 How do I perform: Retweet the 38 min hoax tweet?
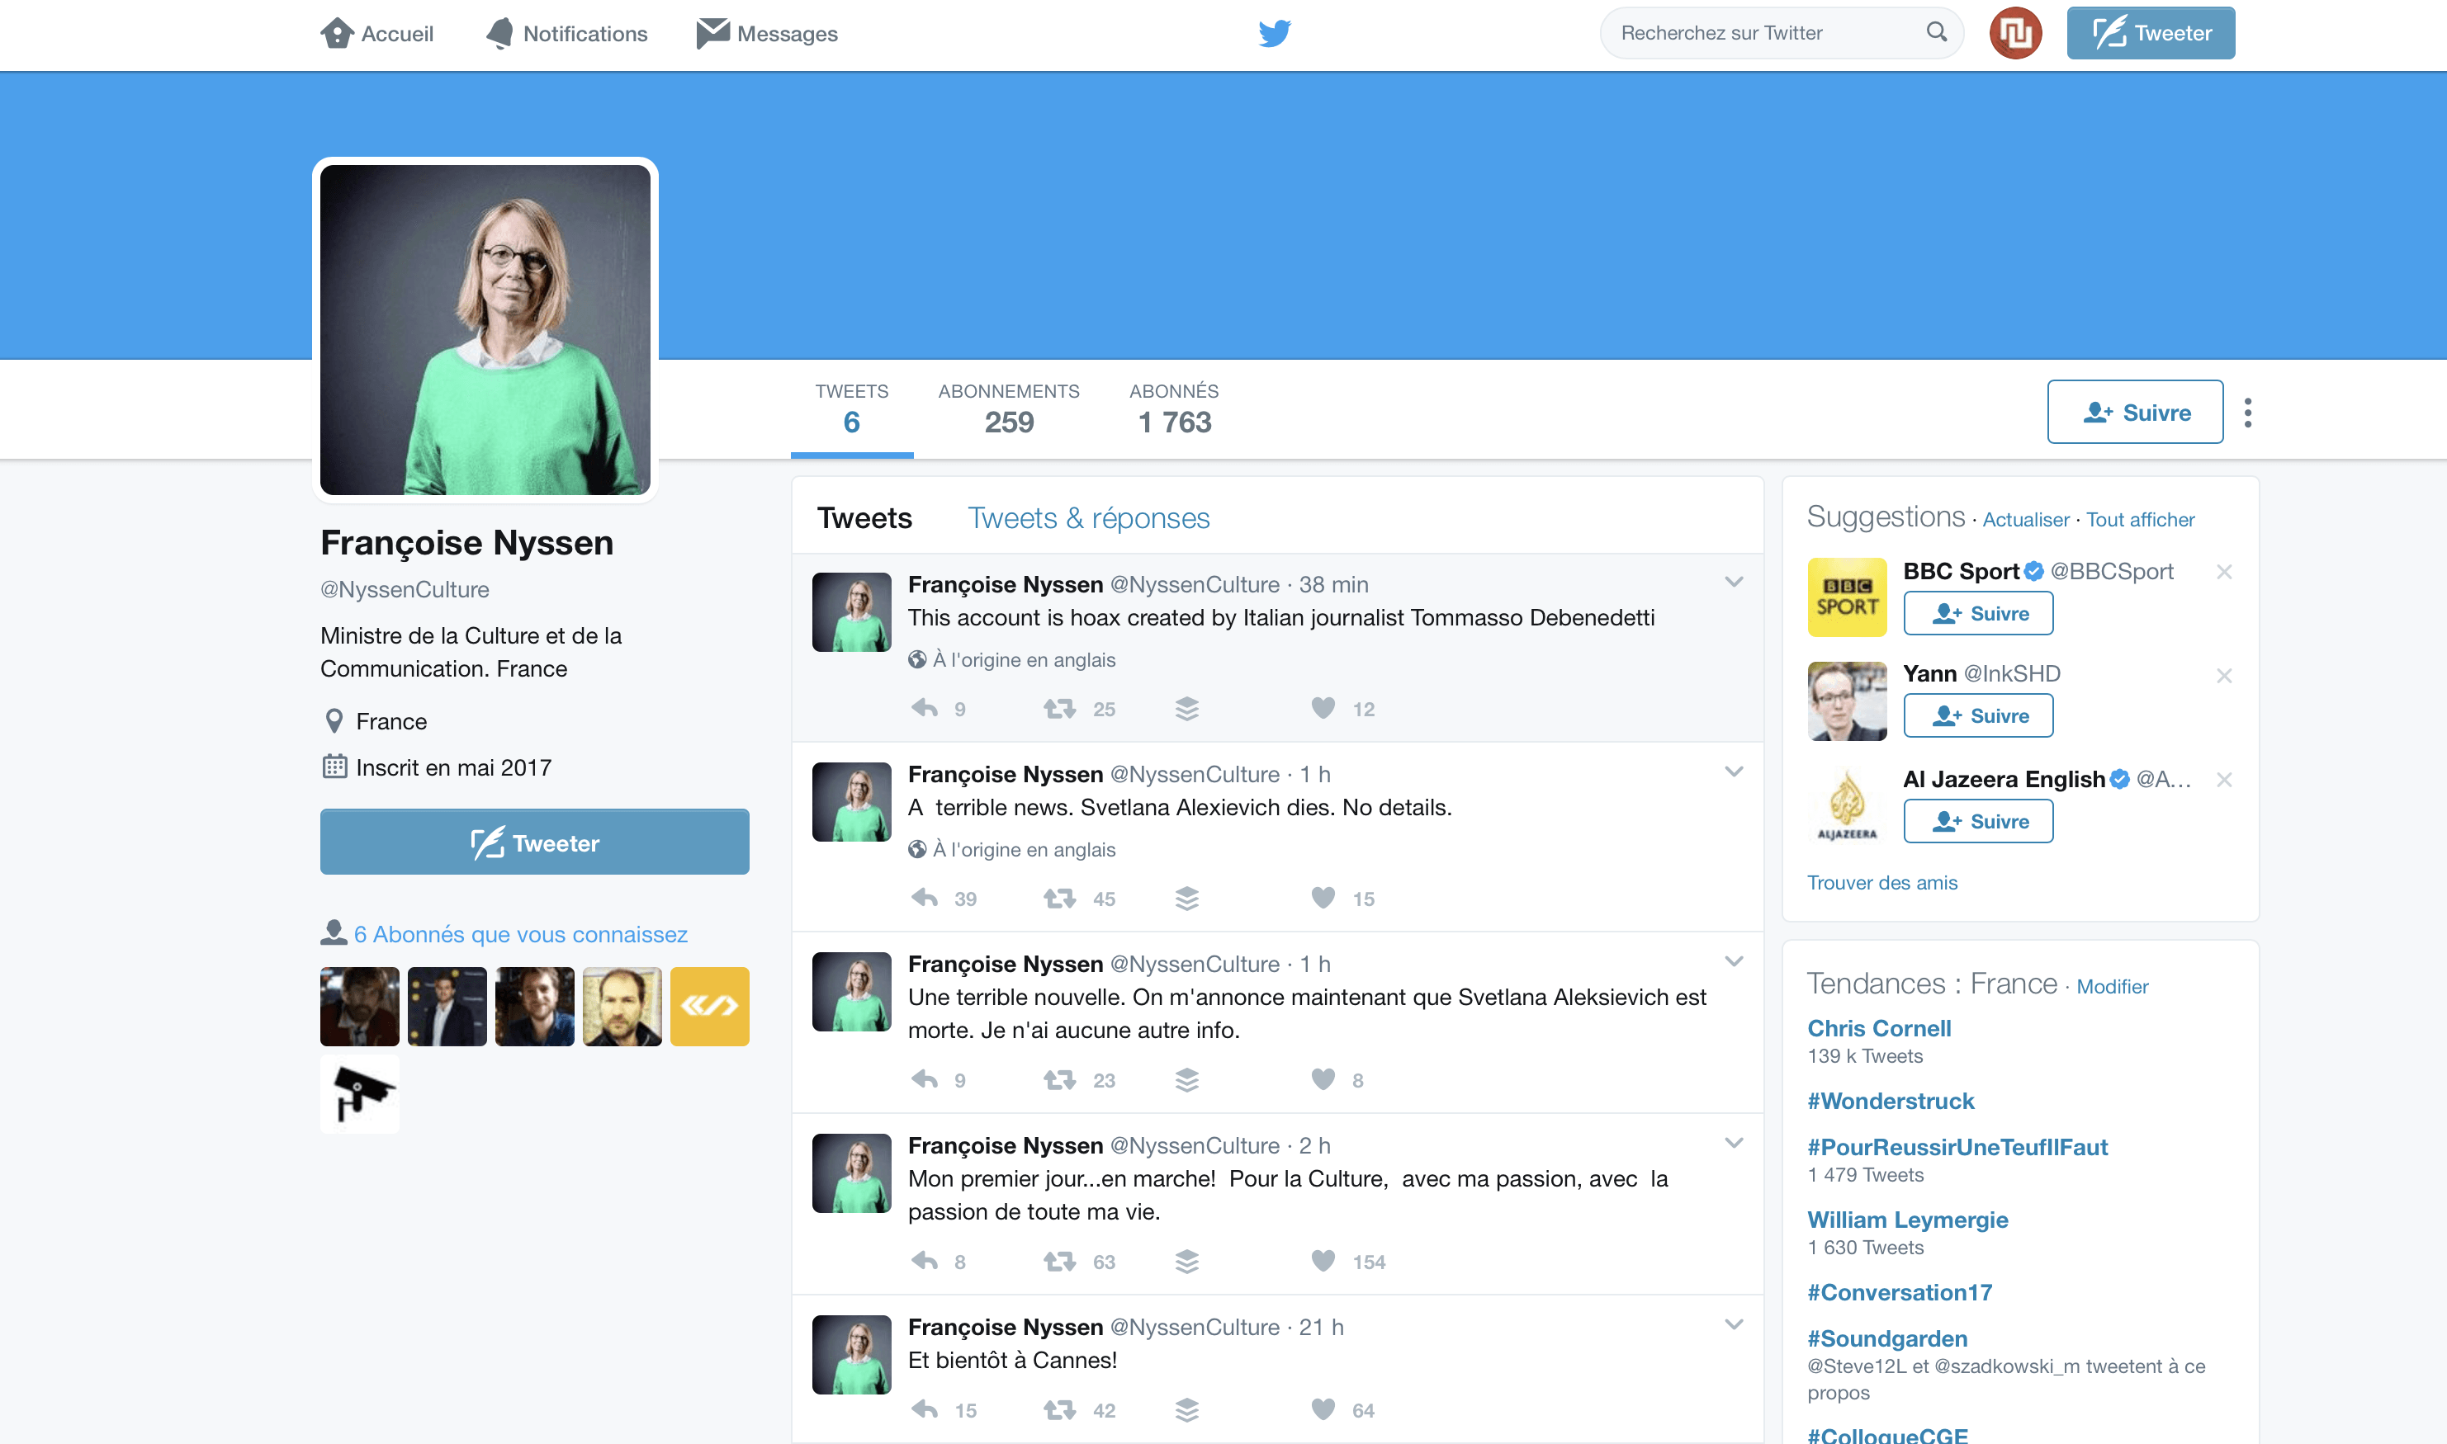coord(1059,708)
